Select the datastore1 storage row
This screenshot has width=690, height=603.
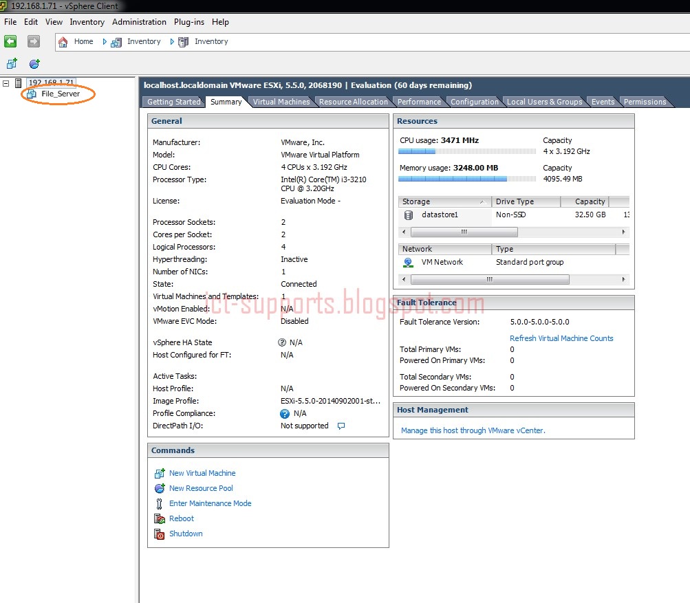click(514, 215)
